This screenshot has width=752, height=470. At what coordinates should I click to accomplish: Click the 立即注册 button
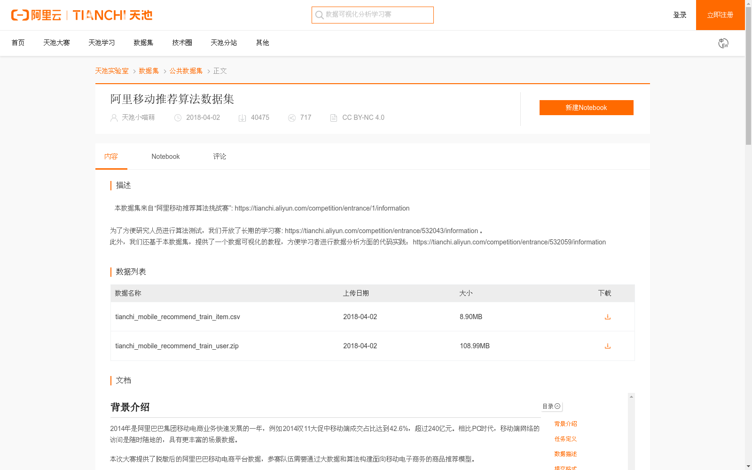[720, 15]
